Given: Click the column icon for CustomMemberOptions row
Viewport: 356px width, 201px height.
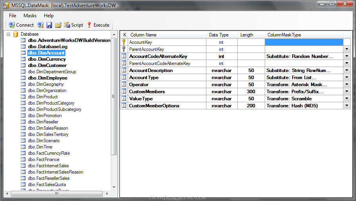Looking at the screenshot, I should click(124, 105).
